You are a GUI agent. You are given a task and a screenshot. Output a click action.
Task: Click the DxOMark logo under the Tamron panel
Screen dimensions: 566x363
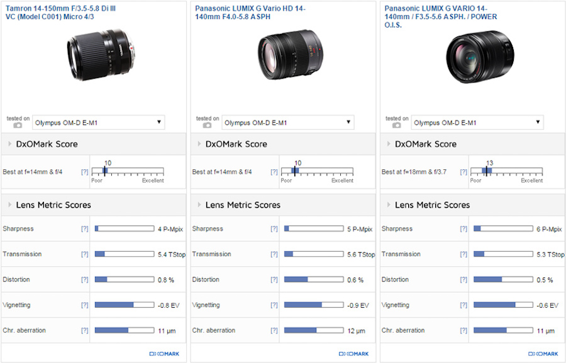[x=164, y=354]
